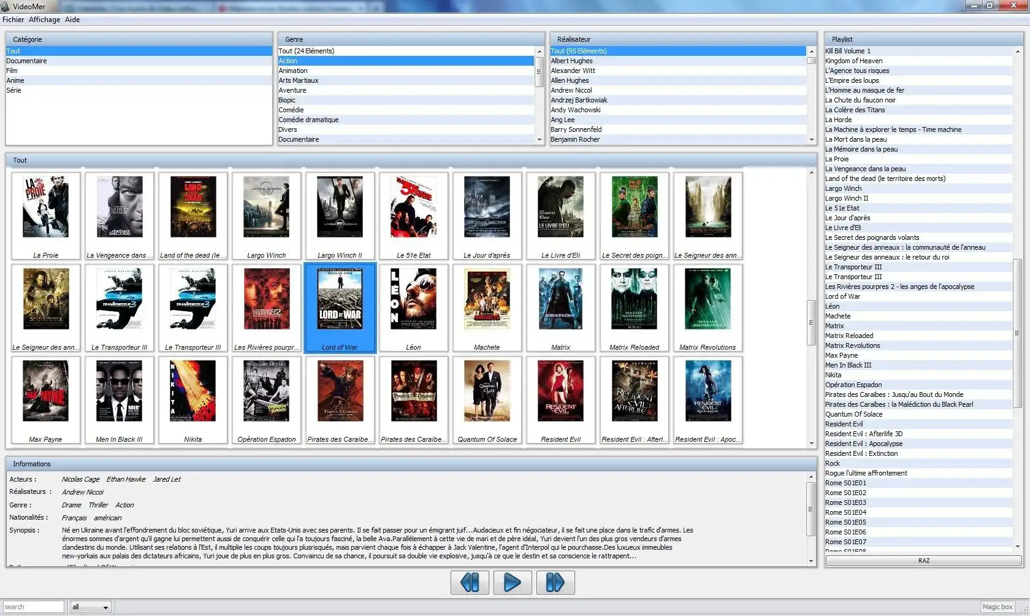Pick the Le 51e Etat poster

413,207
